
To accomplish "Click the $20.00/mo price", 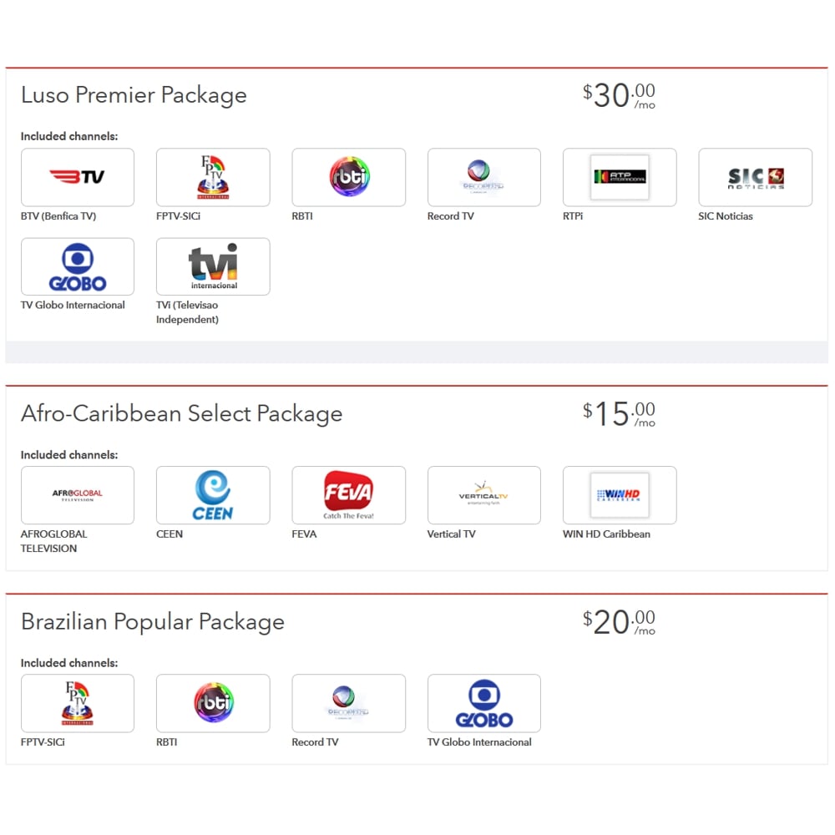I will tap(619, 623).
